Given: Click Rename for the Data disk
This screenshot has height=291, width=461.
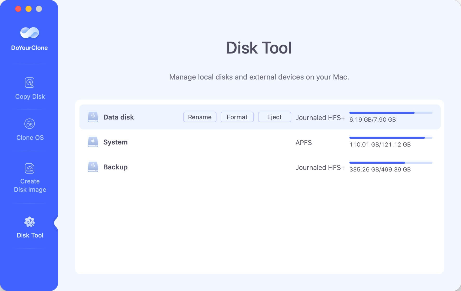Looking at the screenshot, I should pos(200,117).
